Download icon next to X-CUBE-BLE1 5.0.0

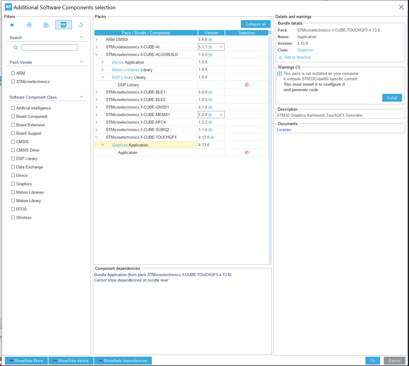coord(210,92)
